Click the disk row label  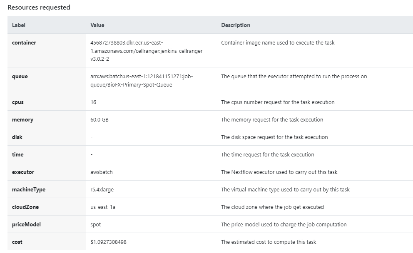[17, 137]
